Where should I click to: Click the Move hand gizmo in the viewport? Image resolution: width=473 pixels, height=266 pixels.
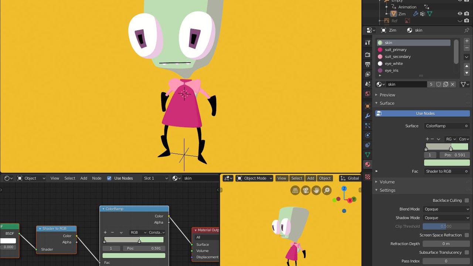coord(316,190)
